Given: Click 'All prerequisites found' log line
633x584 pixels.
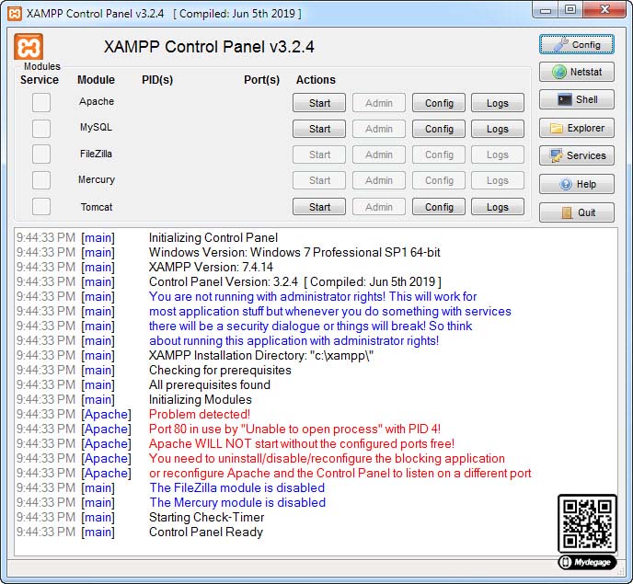Looking at the screenshot, I should 210,384.
